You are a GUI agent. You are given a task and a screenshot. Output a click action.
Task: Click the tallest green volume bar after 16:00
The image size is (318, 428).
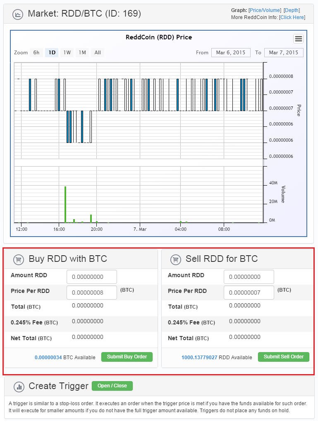click(65, 204)
